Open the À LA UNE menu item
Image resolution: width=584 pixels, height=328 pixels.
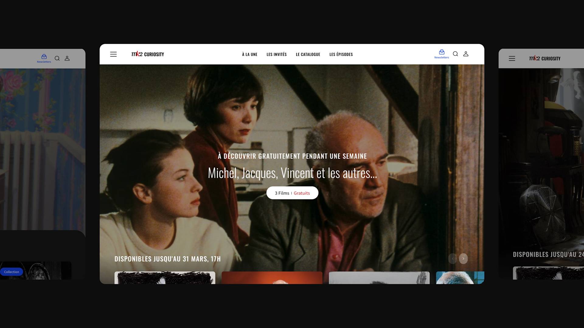[x=249, y=54]
